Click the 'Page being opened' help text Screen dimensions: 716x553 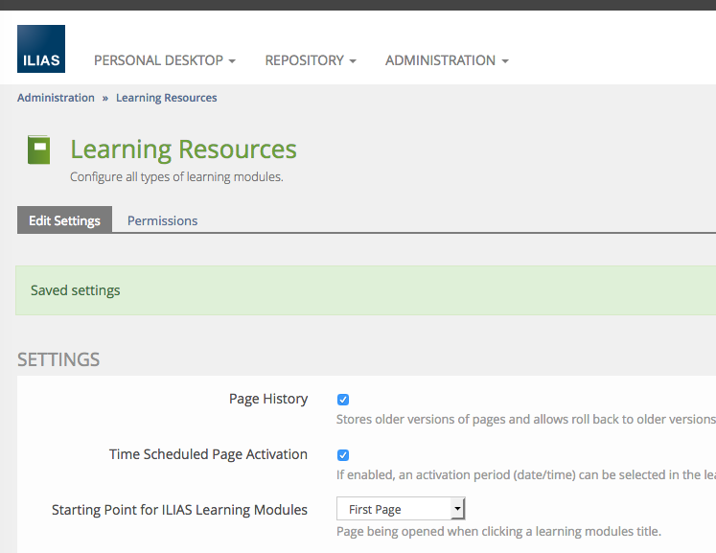pyautogui.click(x=498, y=532)
